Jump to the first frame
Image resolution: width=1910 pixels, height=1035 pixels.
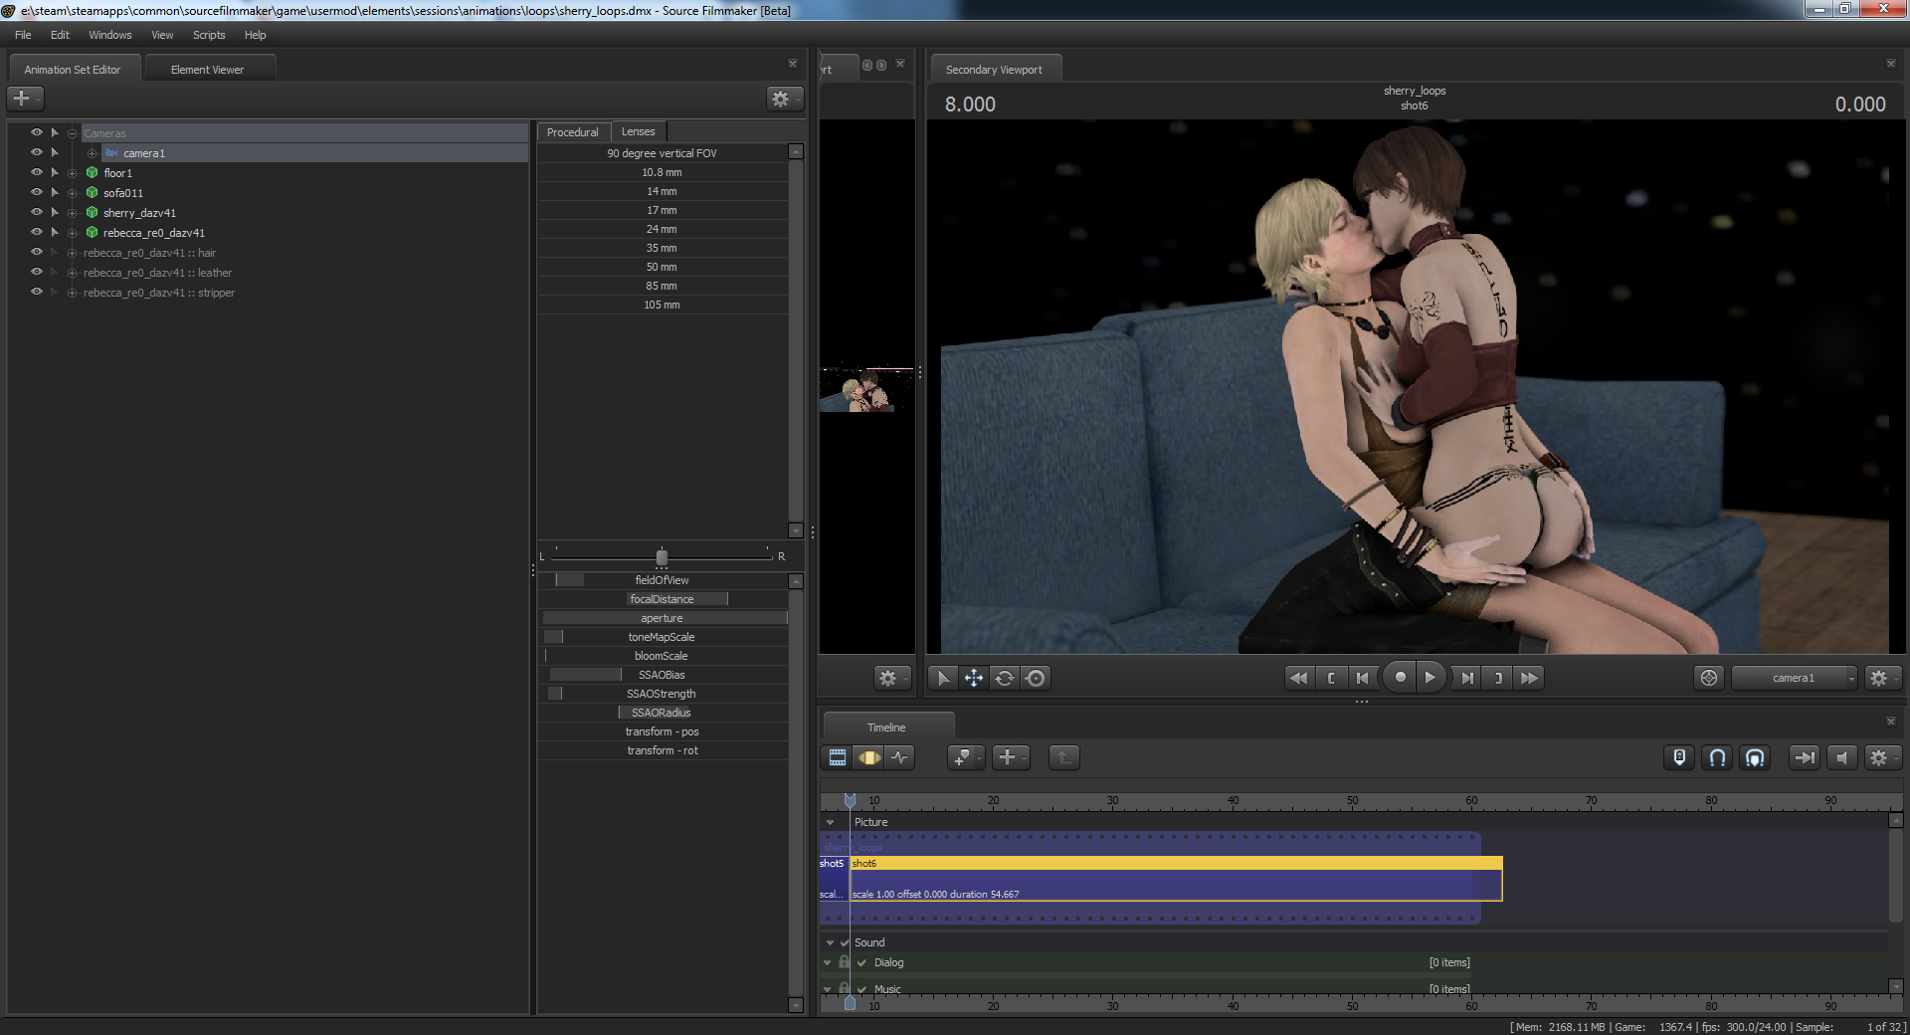tap(1298, 678)
